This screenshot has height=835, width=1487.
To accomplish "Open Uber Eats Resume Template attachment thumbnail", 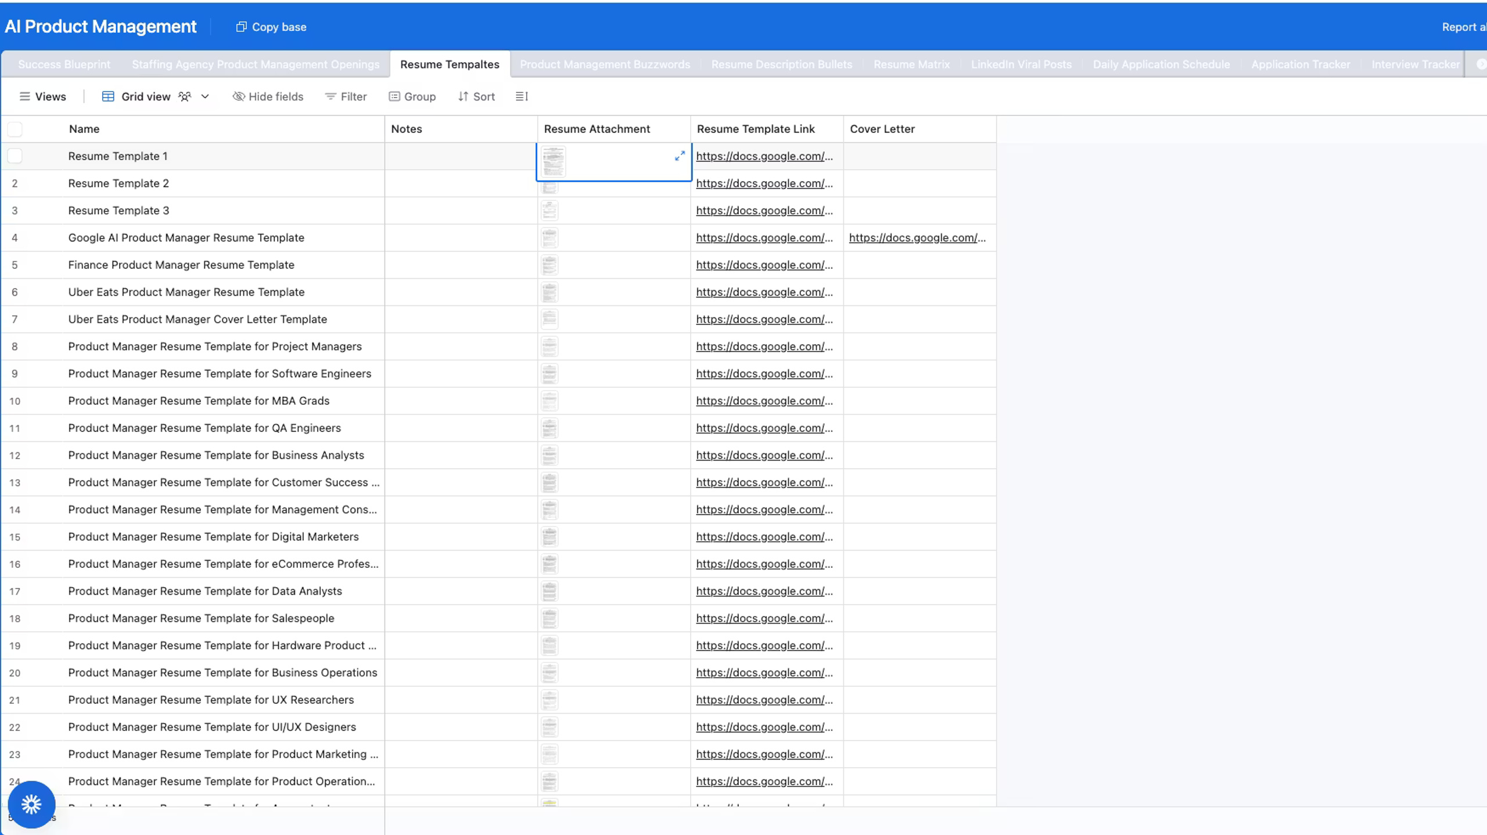I will tap(549, 292).
